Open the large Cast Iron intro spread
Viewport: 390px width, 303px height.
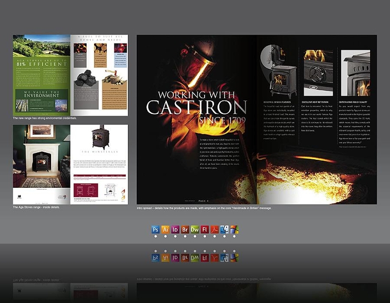257,120
